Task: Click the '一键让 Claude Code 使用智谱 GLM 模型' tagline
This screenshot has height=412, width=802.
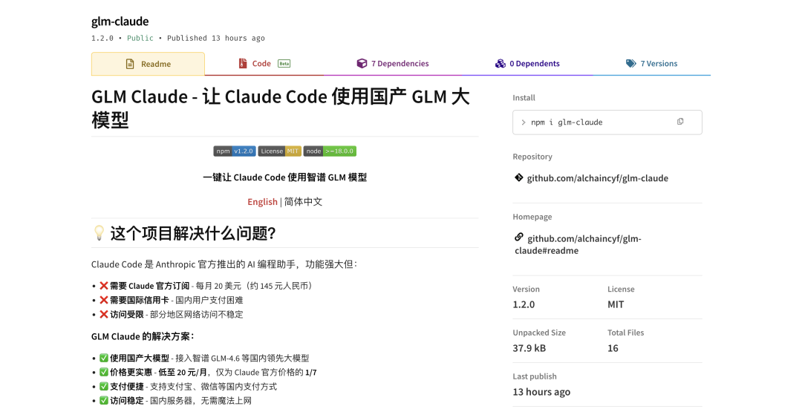Action: coord(285,177)
